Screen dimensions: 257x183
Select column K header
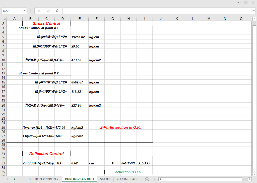click(177, 19)
